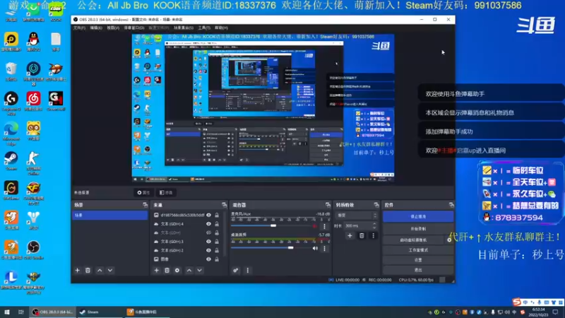565x318 pixels.
Task: Pop out the Scene Transitions dock panel
Action: pyautogui.click(x=376, y=205)
